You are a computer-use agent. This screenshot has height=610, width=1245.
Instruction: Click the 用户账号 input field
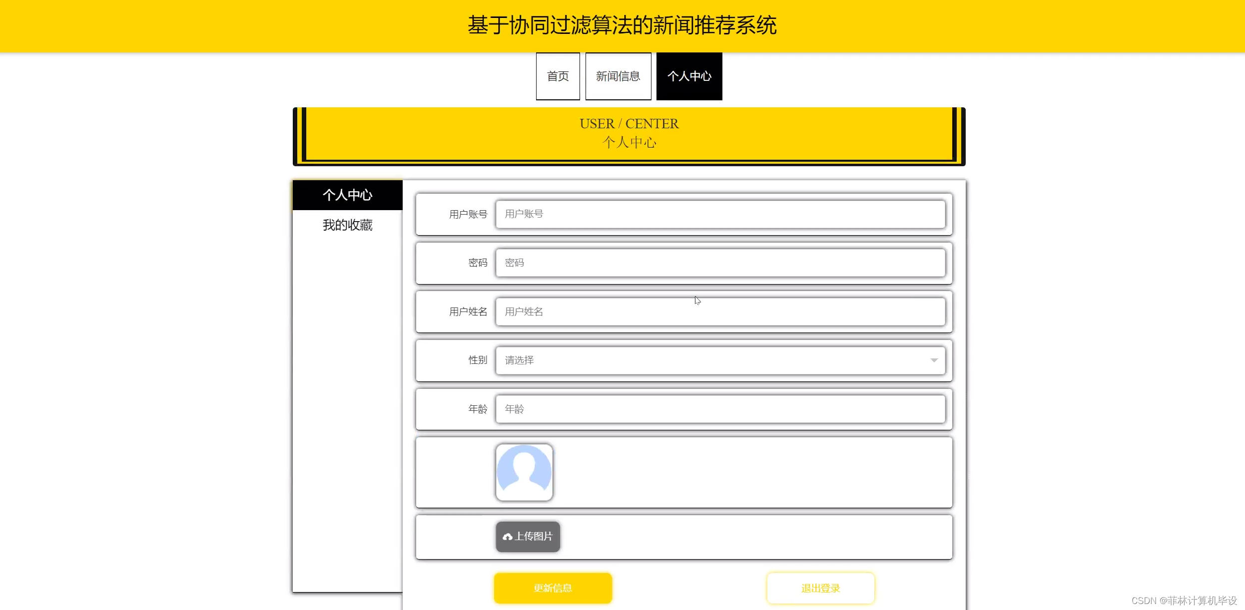pos(720,214)
